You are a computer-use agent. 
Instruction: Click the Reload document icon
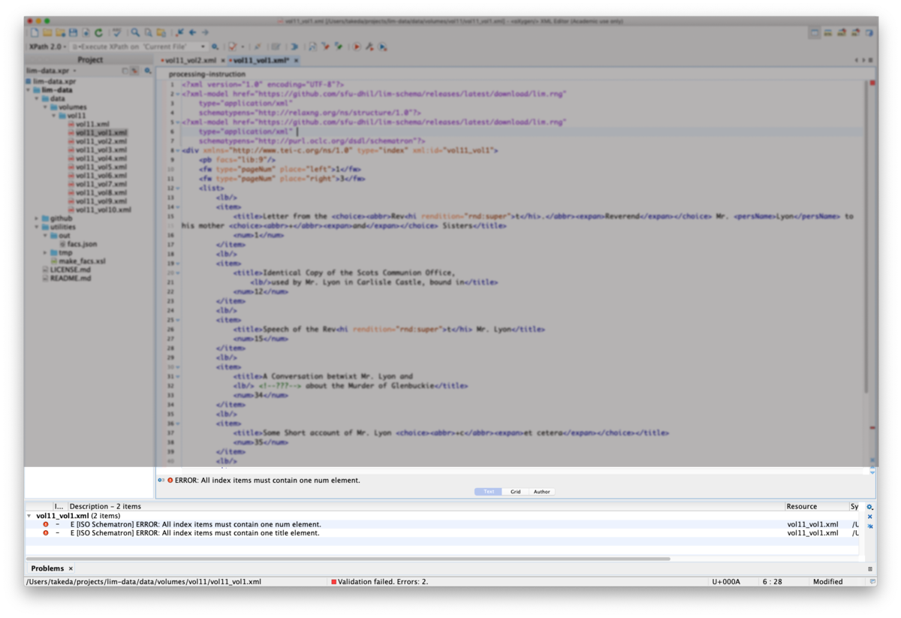(x=98, y=33)
